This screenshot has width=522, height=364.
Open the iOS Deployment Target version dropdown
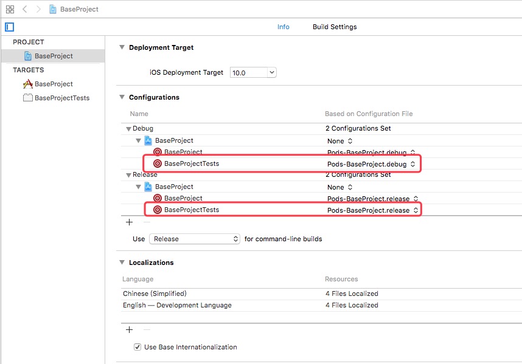(x=271, y=72)
